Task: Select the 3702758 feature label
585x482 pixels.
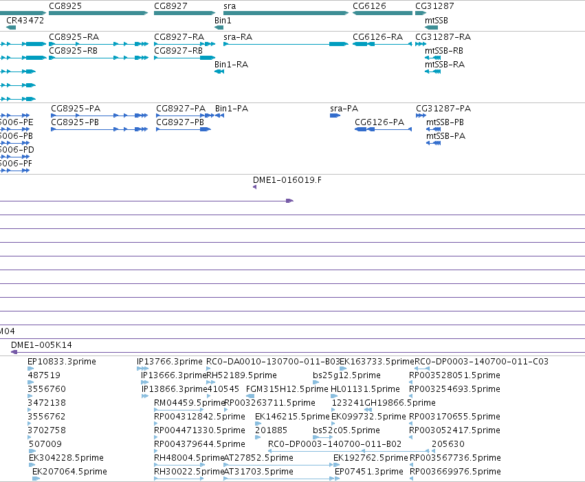Action: coord(47,430)
